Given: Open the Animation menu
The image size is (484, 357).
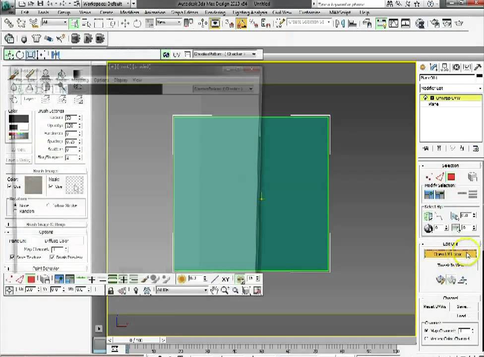Looking at the screenshot, I should click(x=155, y=12).
